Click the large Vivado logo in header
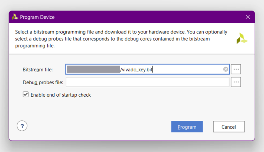 tap(242, 38)
